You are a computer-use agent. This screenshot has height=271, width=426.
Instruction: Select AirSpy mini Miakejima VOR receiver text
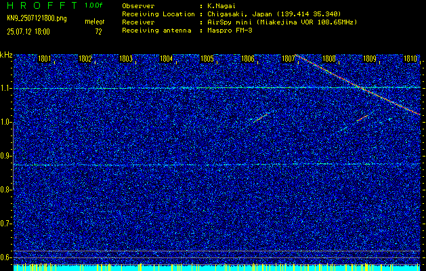pyautogui.click(x=282, y=22)
